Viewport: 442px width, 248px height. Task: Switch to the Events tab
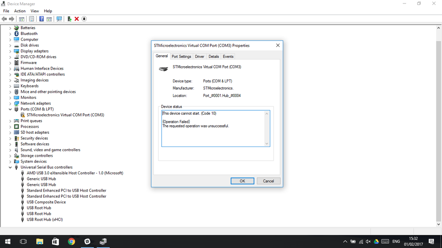coord(228,56)
